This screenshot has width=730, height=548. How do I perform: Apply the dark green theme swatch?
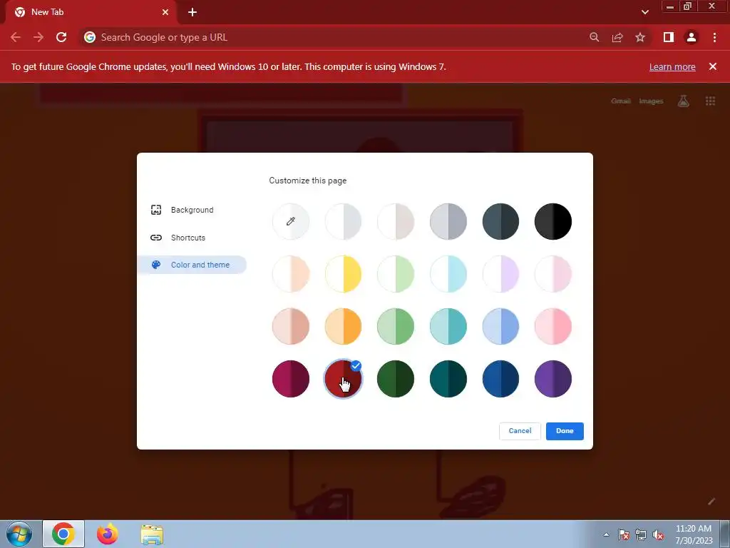click(x=396, y=379)
